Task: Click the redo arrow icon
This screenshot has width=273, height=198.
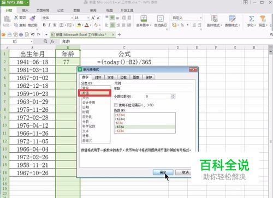Action: (39, 34)
